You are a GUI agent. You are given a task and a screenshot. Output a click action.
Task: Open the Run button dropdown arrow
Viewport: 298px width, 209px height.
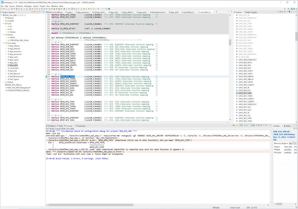coord(56,9)
